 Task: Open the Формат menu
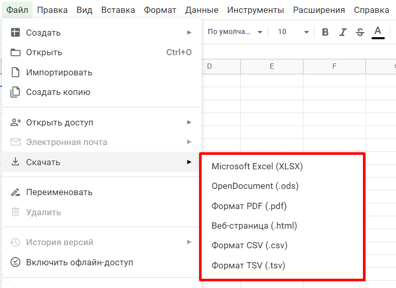[x=160, y=10]
